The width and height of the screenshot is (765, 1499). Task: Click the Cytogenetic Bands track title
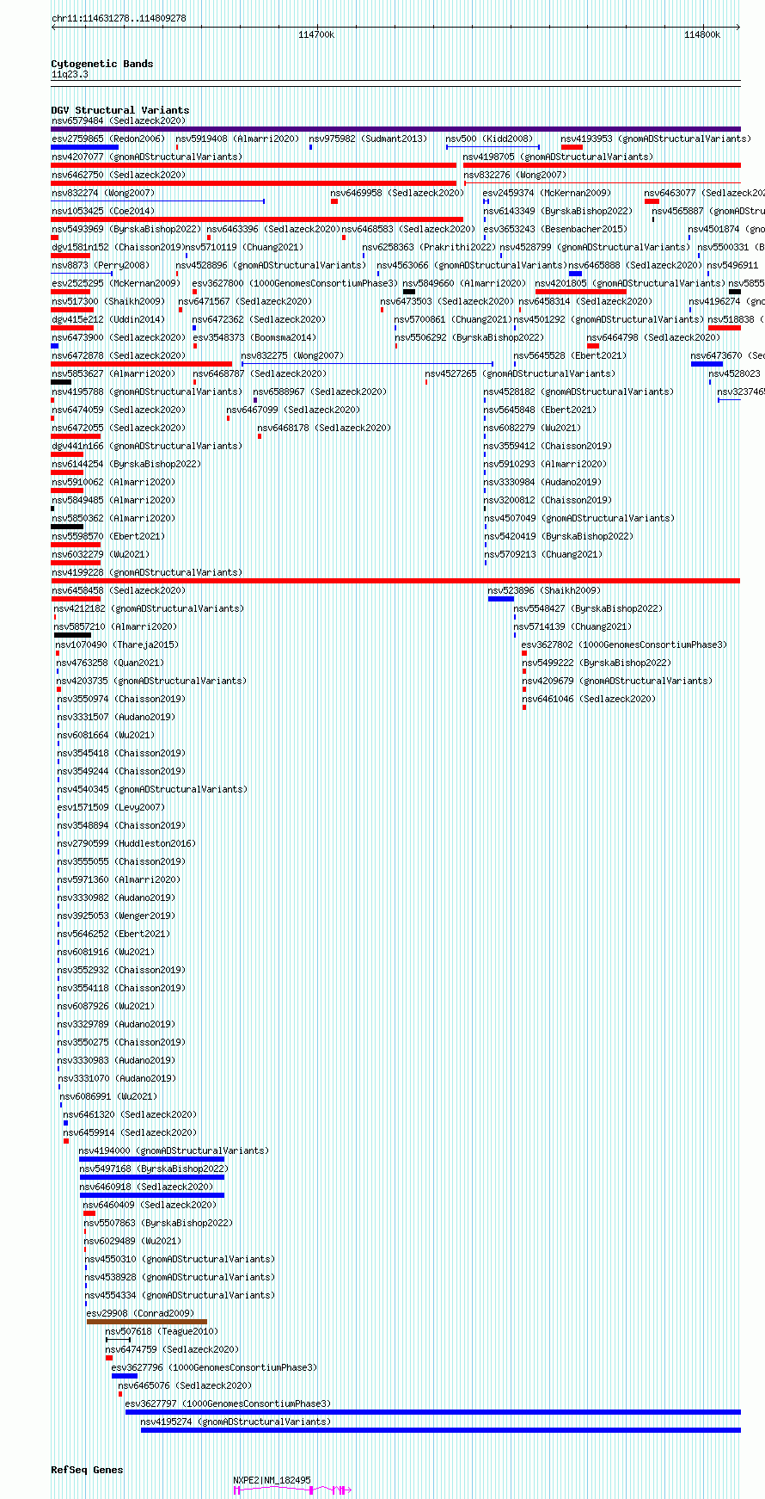[101, 64]
